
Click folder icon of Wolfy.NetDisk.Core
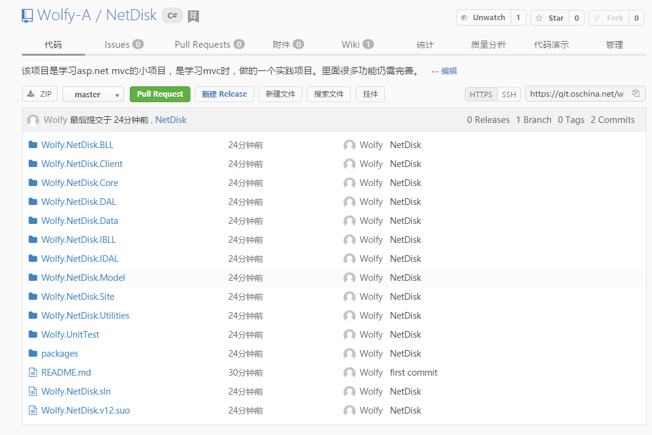[33, 182]
